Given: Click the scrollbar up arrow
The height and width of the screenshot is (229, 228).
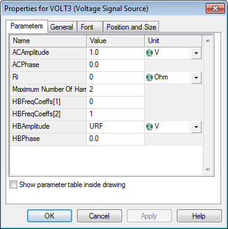Looking at the screenshot, I should 208,41.
